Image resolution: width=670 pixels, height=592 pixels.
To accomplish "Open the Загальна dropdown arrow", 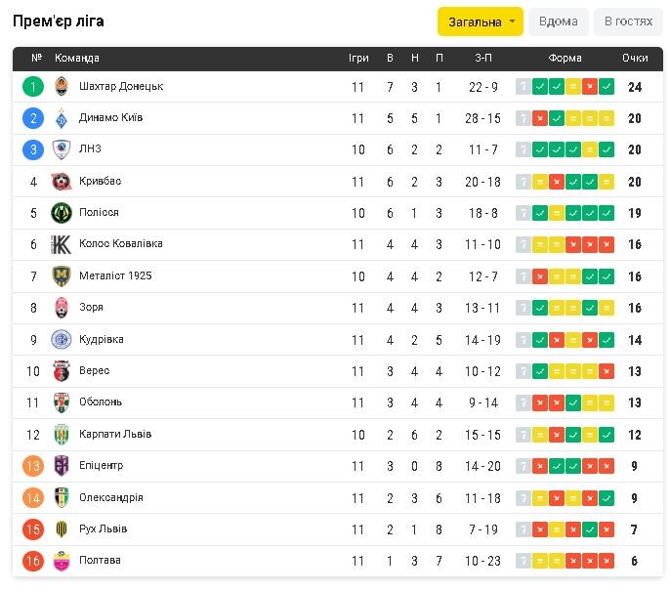I will coord(513,21).
